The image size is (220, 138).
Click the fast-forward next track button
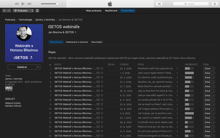[x=30, y=4]
